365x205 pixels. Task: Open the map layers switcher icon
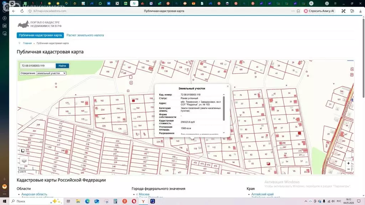[24, 161]
